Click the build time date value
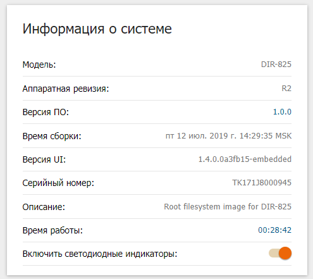The width and height of the screenshot is (313, 279). coord(228,136)
